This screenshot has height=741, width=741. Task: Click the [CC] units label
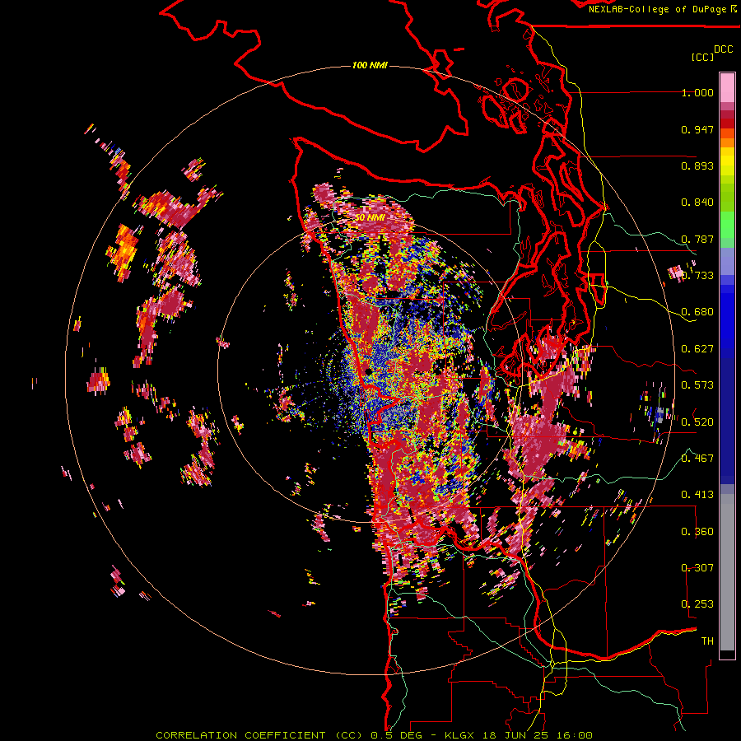[x=702, y=57]
